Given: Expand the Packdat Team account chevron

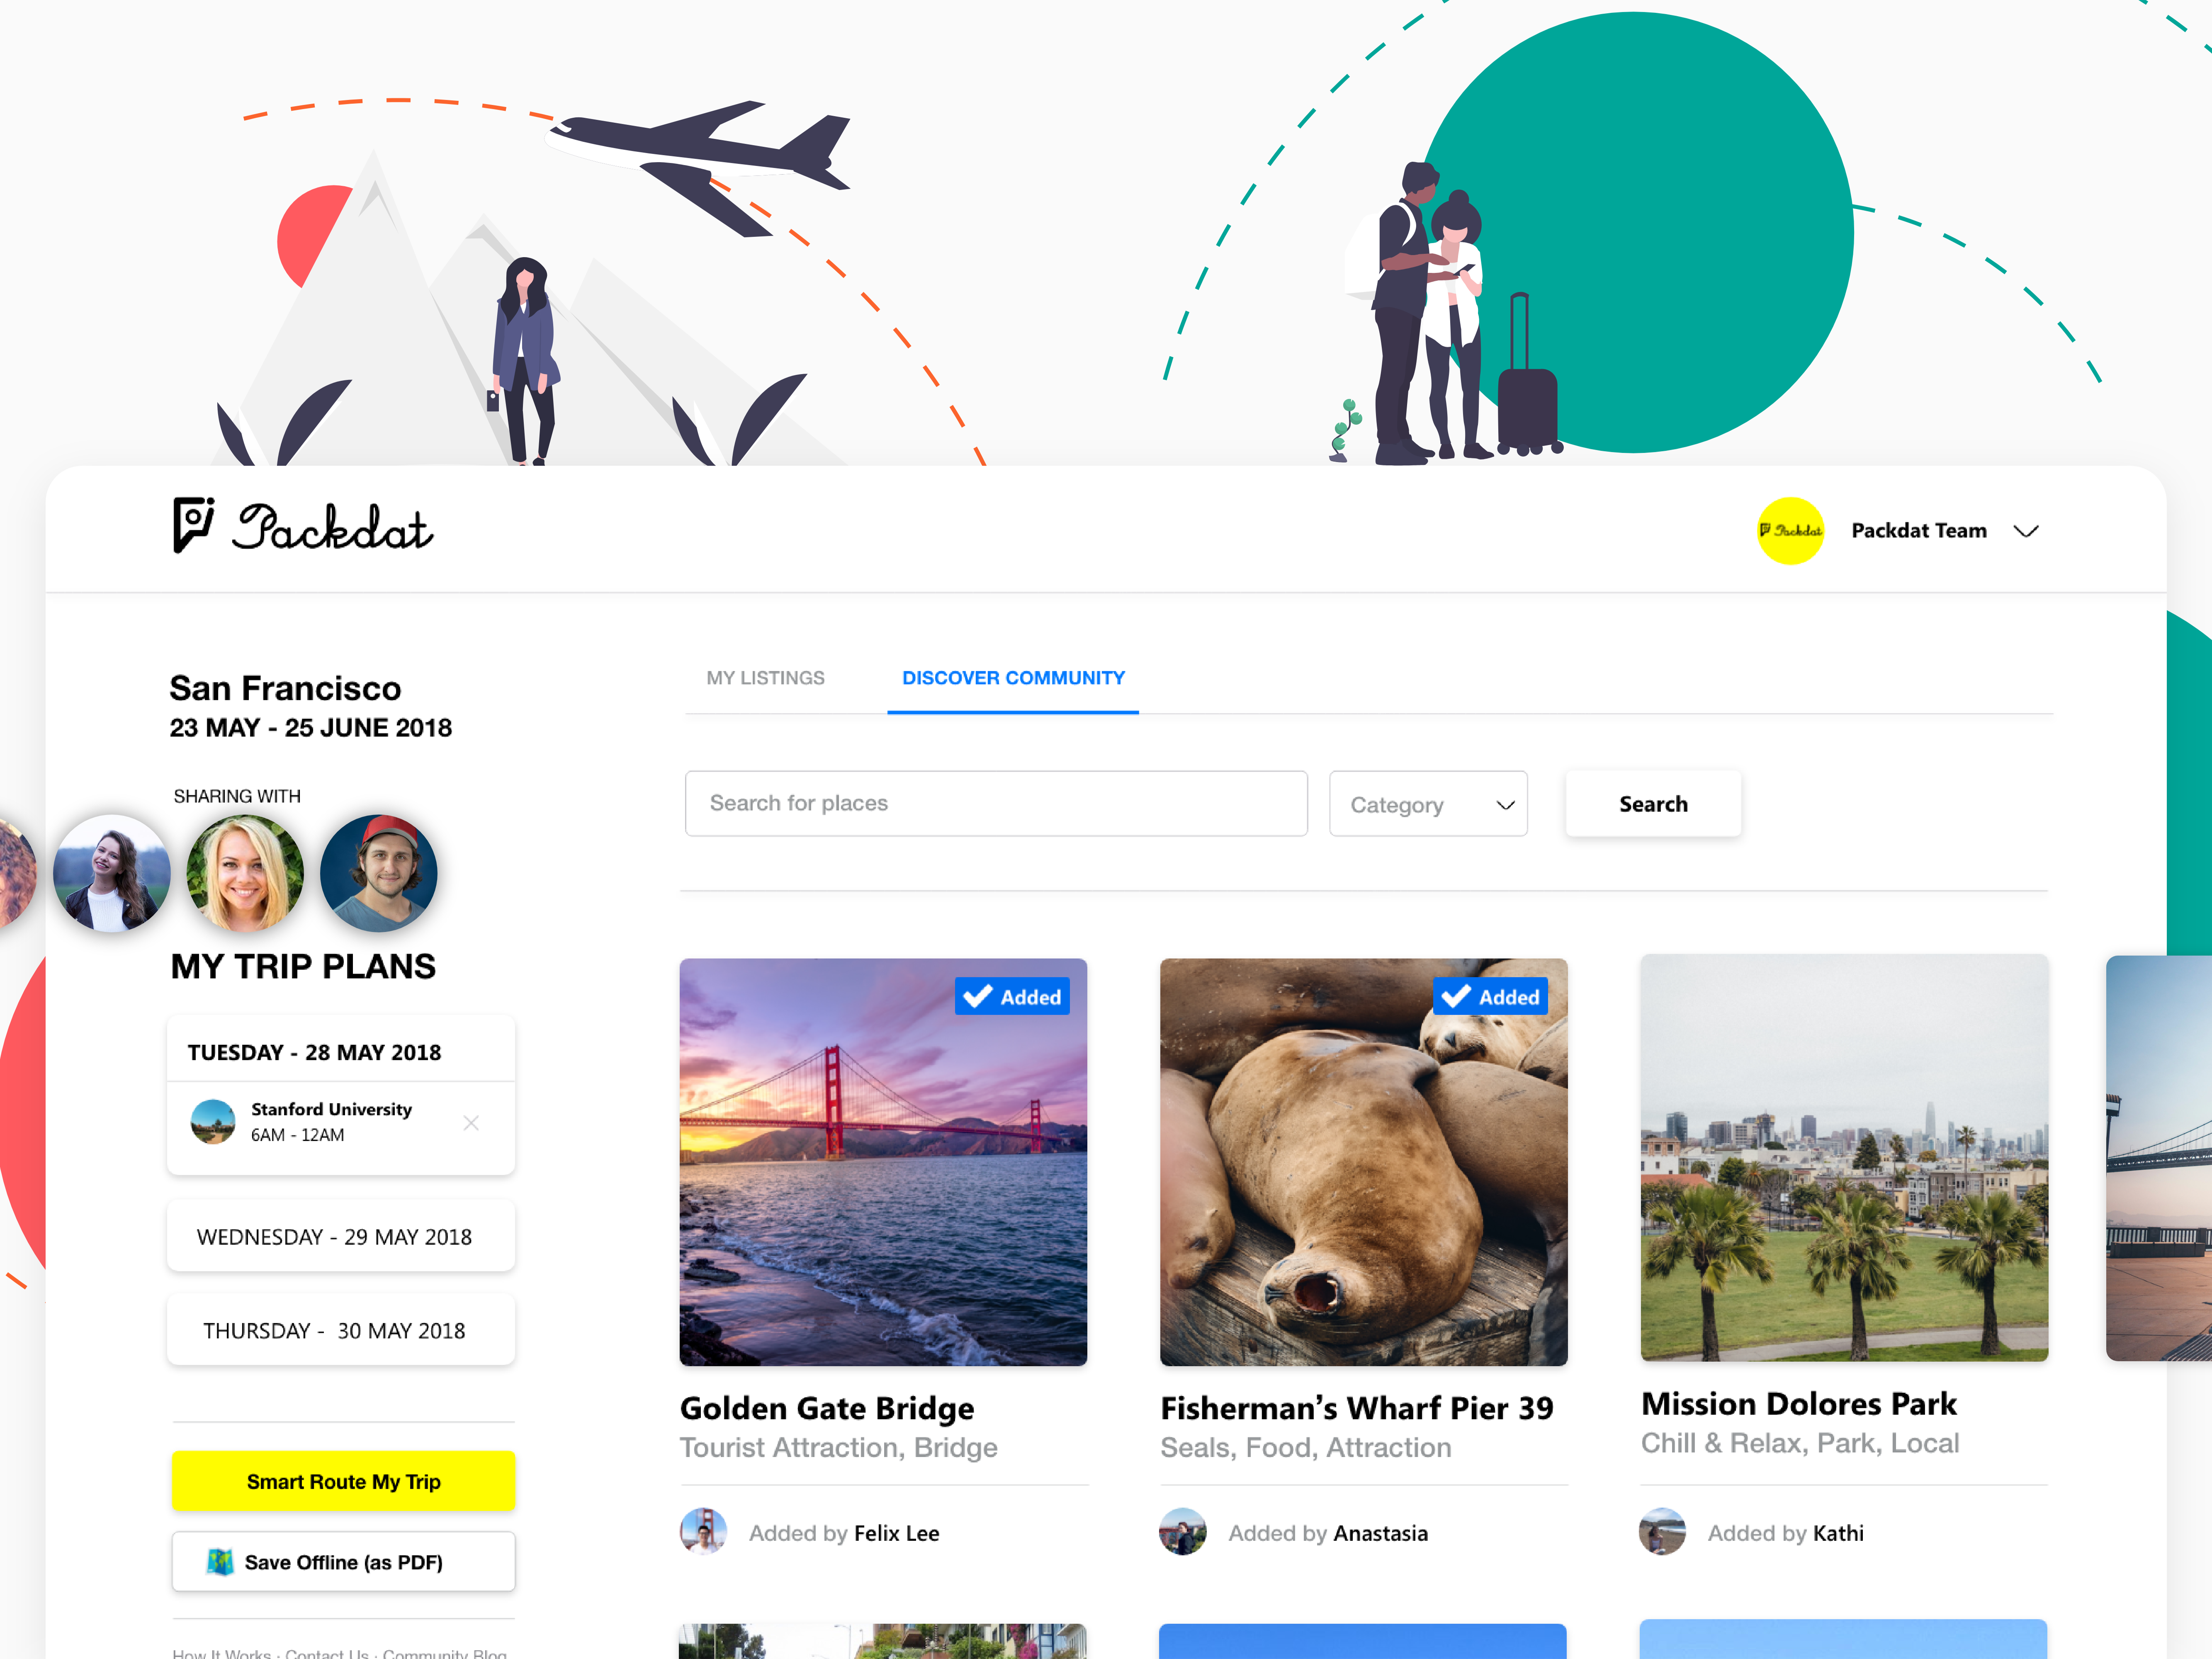Looking at the screenshot, I should 2026,531.
